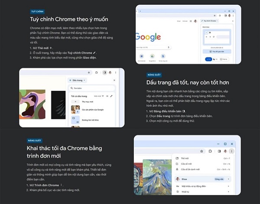Viewport: 260px width, 204px height.
Task: Select the active light mode theme toggle
Action: (x=208, y=59)
